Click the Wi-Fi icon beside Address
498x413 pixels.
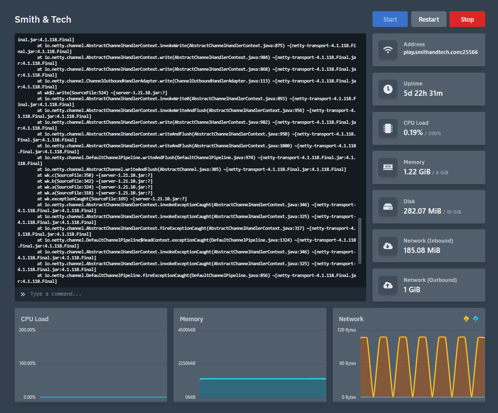point(388,50)
